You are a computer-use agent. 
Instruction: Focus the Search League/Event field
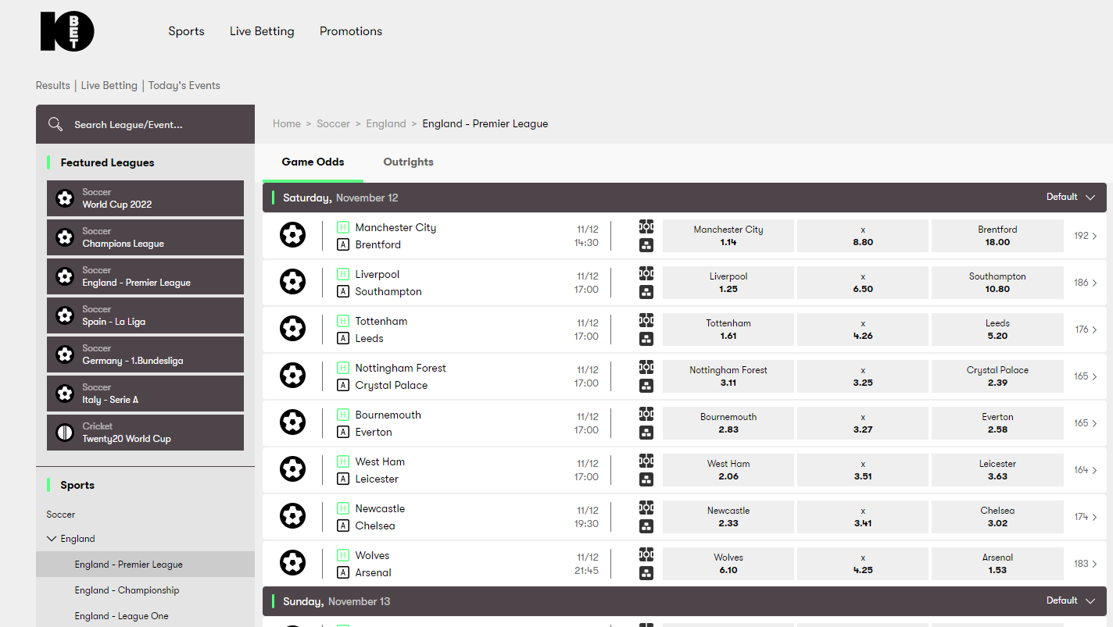click(145, 124)
